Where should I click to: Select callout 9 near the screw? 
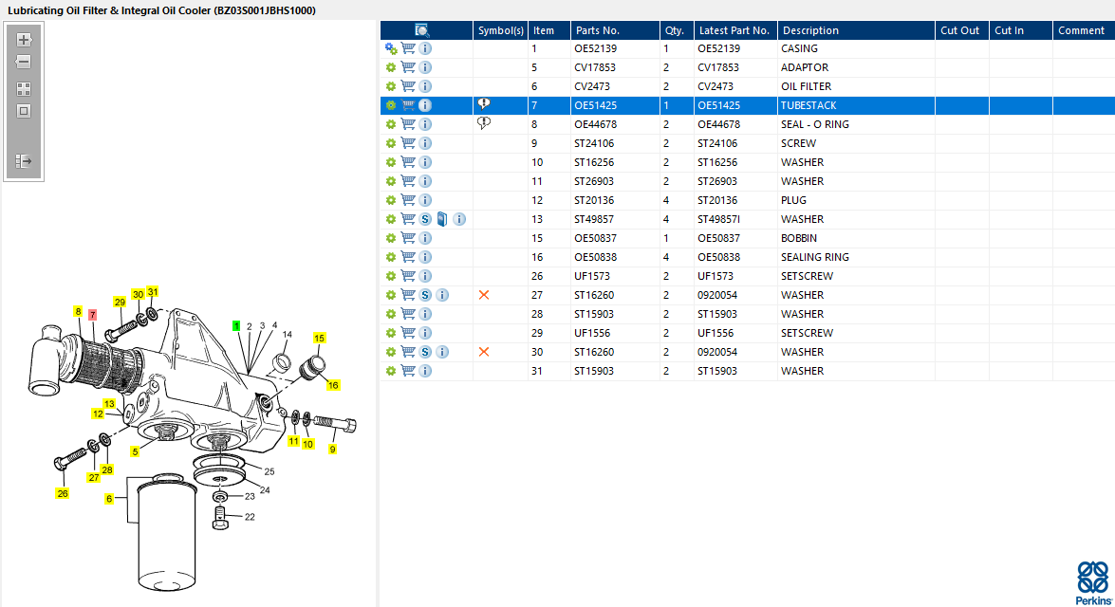[x=332, y=450]
